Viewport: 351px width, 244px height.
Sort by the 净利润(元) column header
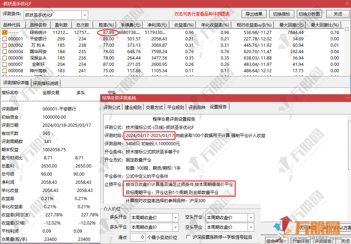(x=157, y=25)
